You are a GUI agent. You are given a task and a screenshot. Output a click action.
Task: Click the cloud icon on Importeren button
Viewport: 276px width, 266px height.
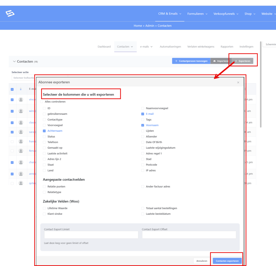[214, 61]
